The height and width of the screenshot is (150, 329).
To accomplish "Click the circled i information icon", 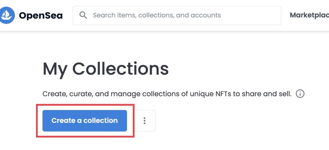I will [x=300, y=94].
